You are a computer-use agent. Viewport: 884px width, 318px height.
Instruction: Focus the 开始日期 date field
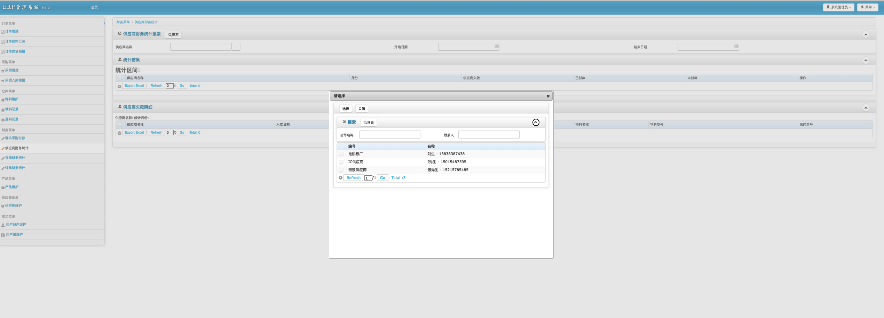pyautogui.click(x=469, y=47)
